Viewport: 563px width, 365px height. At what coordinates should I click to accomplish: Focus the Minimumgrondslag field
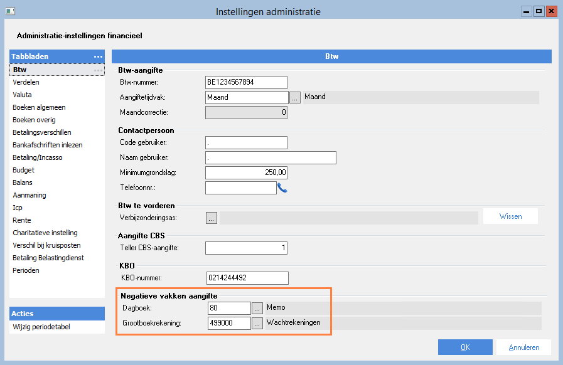pyautogui.click(x=246, y=172)
